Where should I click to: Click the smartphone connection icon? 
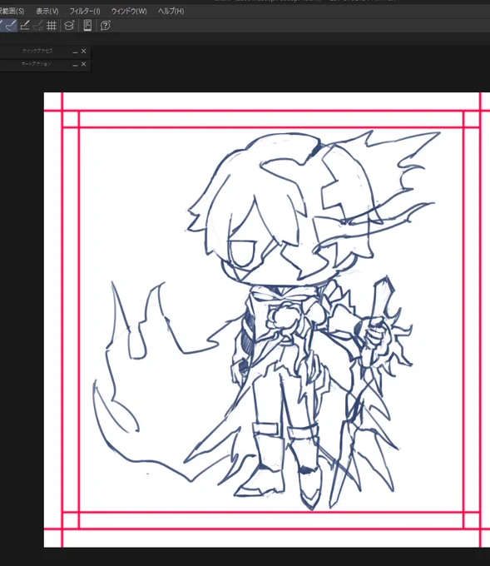point(87,25)
